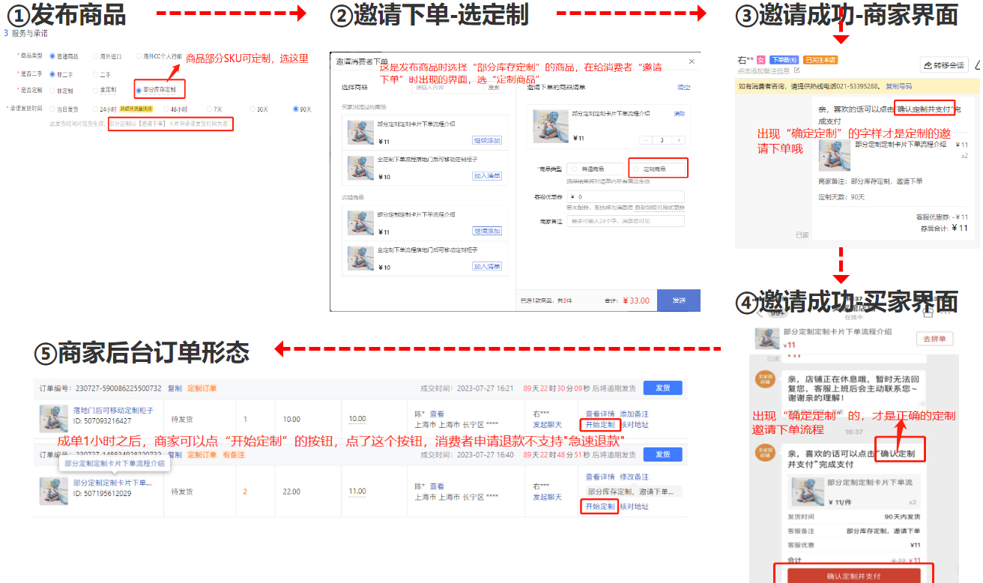Click the 商家备注 input field in the dialog
Screen dimensions: 983x583
tap(624, 223)
